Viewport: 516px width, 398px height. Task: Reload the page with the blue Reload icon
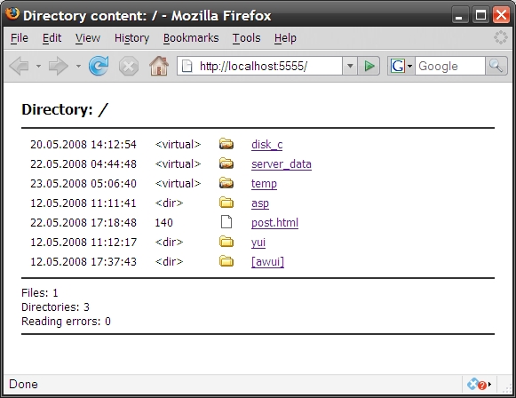(99, 66)
